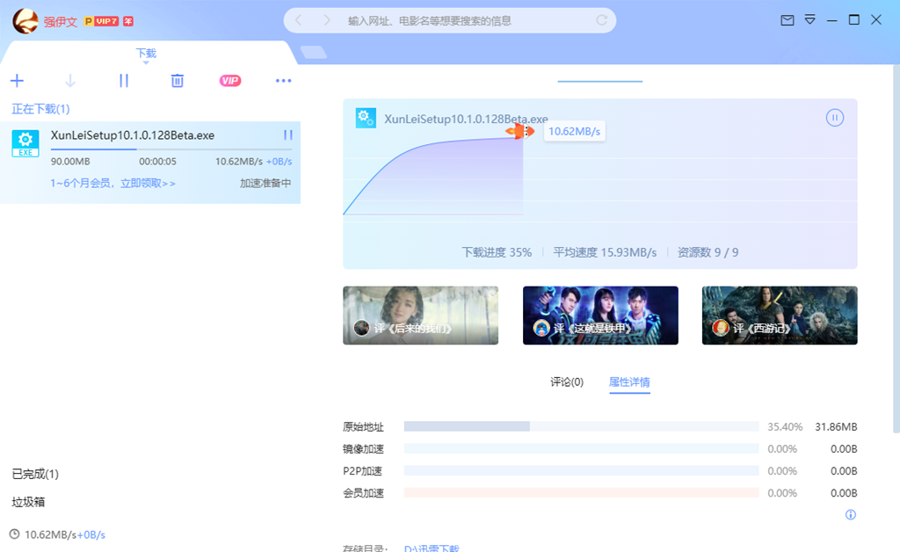Click the 资源数 9 / 9 text
The image size is (900, 552).
[708, 252]
